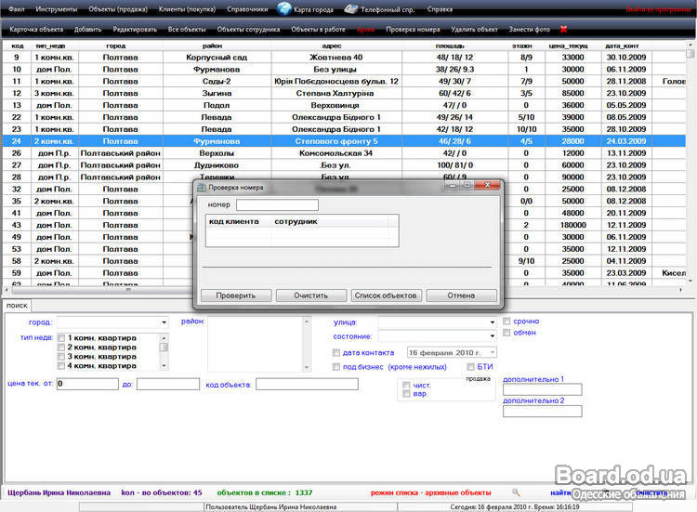Screen dimensions: 697x512
Task: Expand the состояние combo box
Action: [490, 336]
